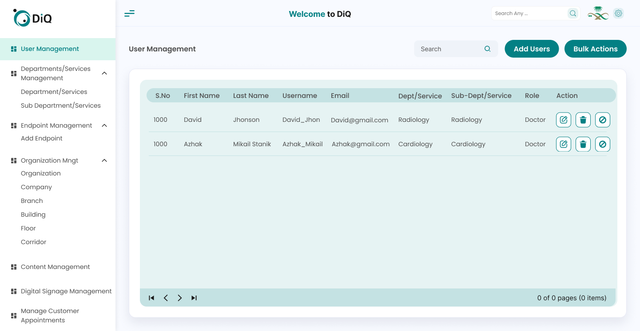Click the Sub-Dept/Service column header
This screenshot has width=640, height=331.
[481, 96]
